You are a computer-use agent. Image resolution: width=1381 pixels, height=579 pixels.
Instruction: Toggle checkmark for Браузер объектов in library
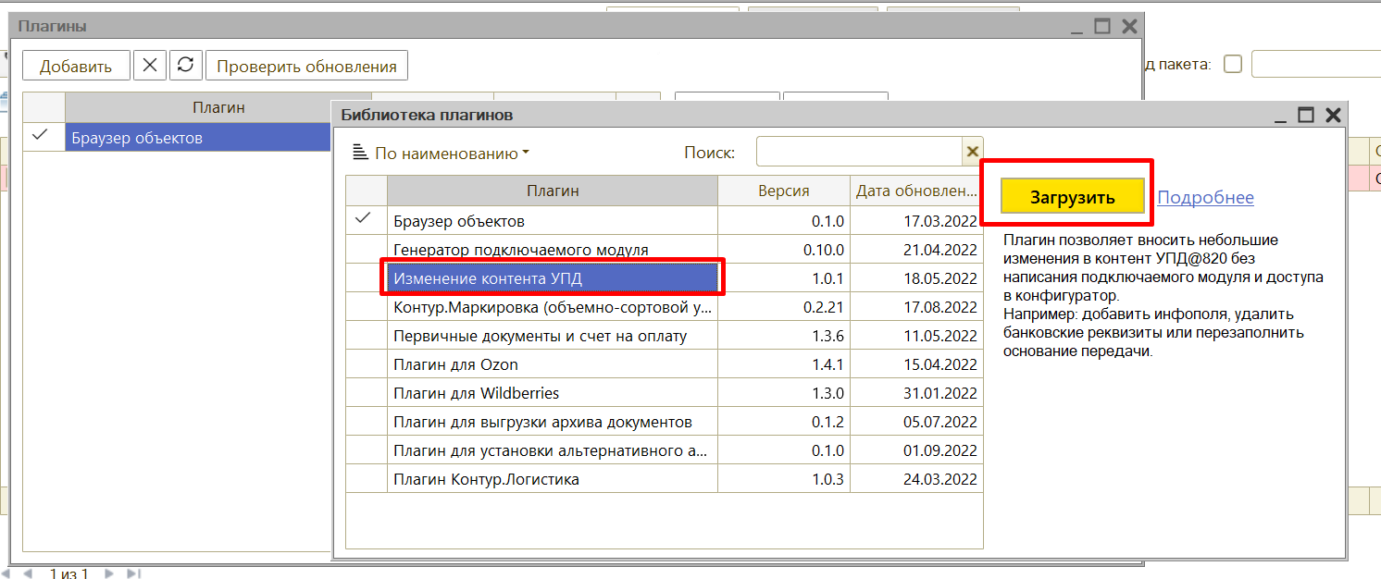pos(365,219)
